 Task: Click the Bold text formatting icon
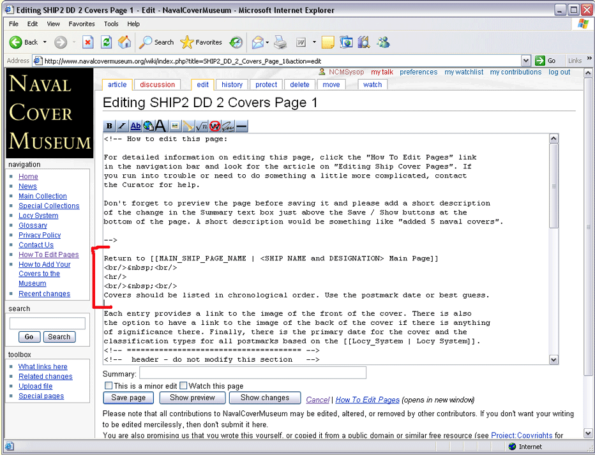pyautogui.click(x=109, y=126)
